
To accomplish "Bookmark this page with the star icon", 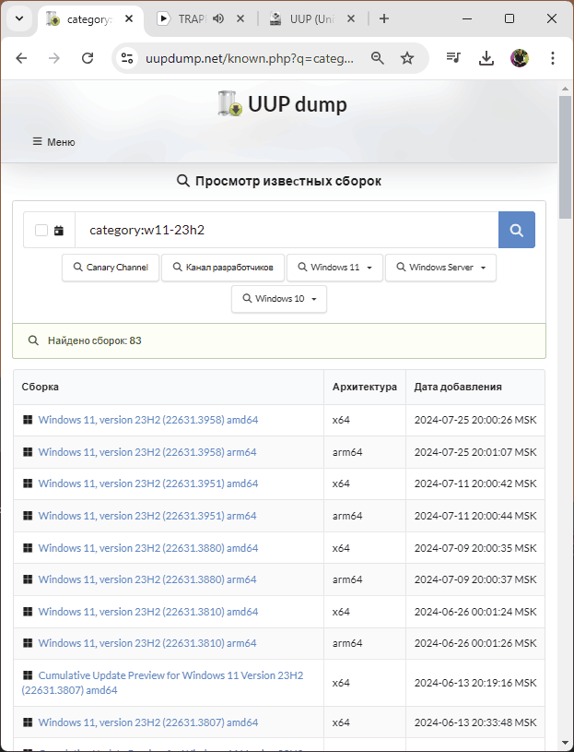I will [x=407, y=58].
